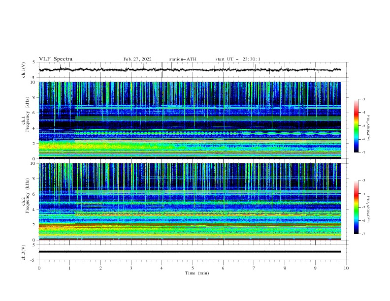Image resolution: width=390 pixels, height=301 pixels.
Task: Click the "ch.1(V)" axis label
Action: [x=24, y=70]
